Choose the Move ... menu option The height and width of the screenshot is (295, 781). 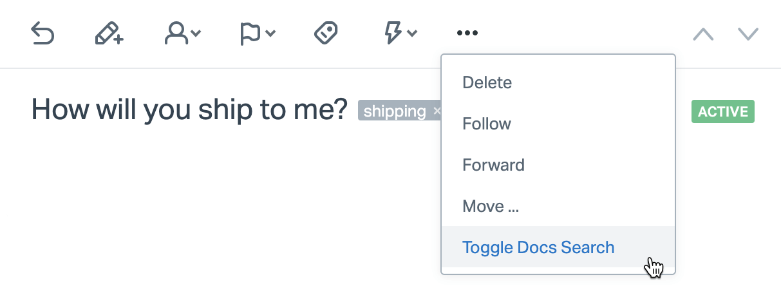click(x=491, y=206)
